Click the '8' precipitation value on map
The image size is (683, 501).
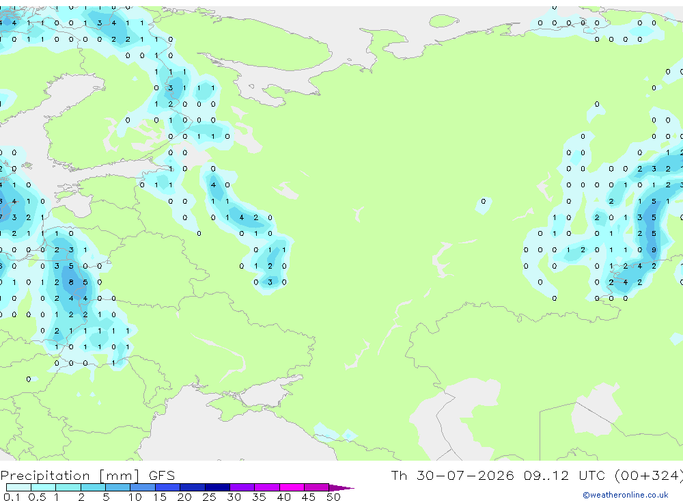point(71,282)
